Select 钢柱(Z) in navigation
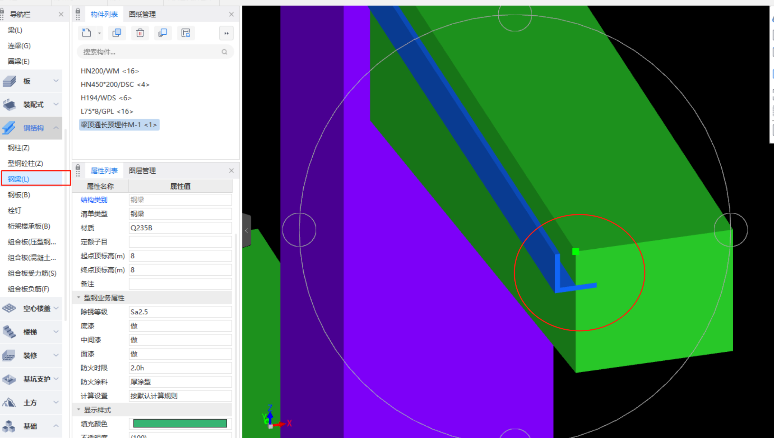 (x=19, y=147)
